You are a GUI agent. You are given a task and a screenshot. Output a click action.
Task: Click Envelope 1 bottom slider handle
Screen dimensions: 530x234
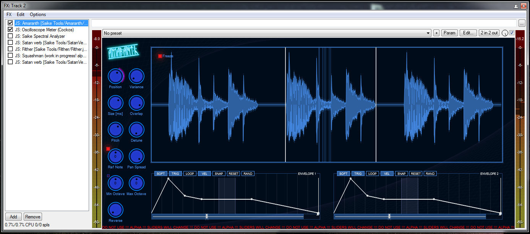[x=207, y=216]
